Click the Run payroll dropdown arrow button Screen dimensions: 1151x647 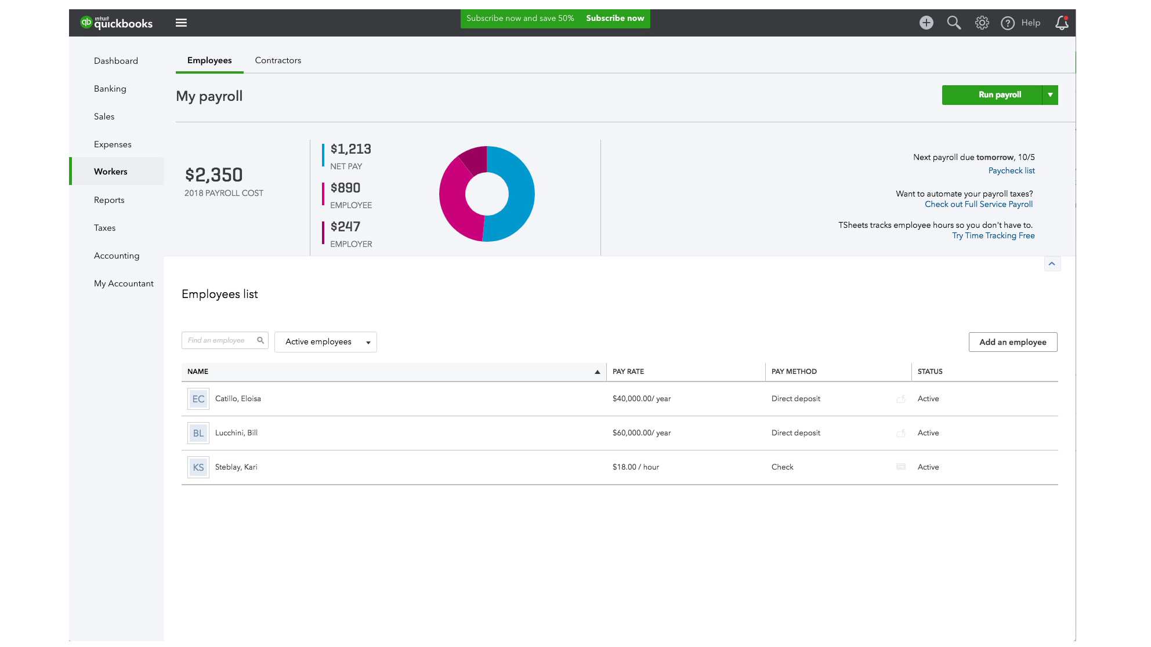(1051, 95)
